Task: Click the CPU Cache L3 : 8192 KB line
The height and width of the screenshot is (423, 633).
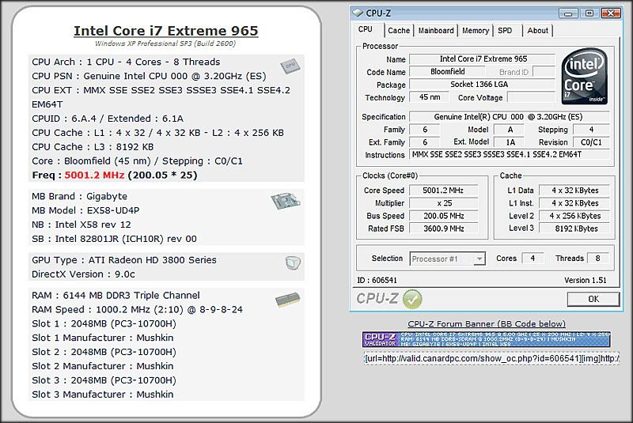Action: click(x=93, y=147)
